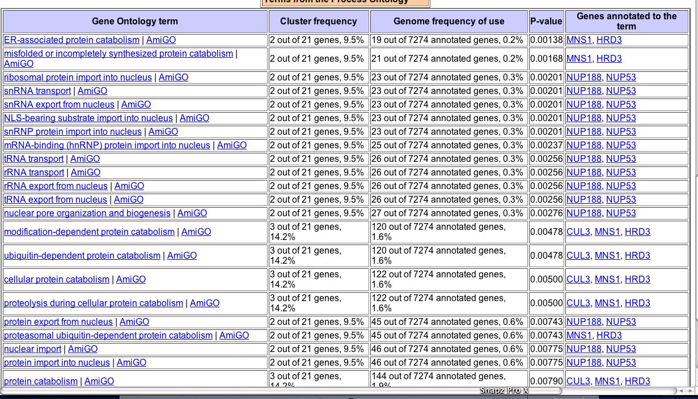Follow the ribosomal protein import into nucleus link

coord(78,78)
